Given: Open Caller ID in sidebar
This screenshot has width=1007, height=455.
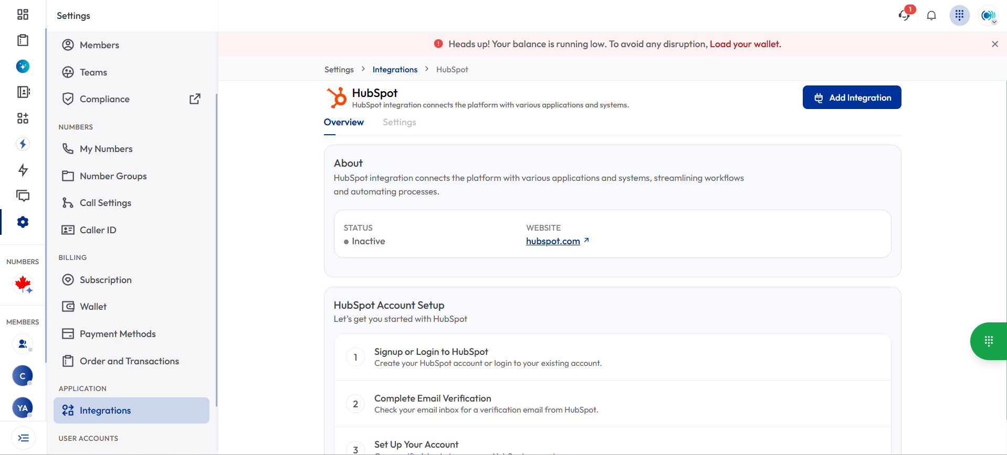Looking at the screenshot, I should tap(131, 230).
